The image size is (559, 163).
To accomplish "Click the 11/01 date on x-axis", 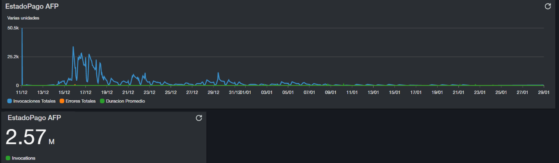I will click(352, 92).
